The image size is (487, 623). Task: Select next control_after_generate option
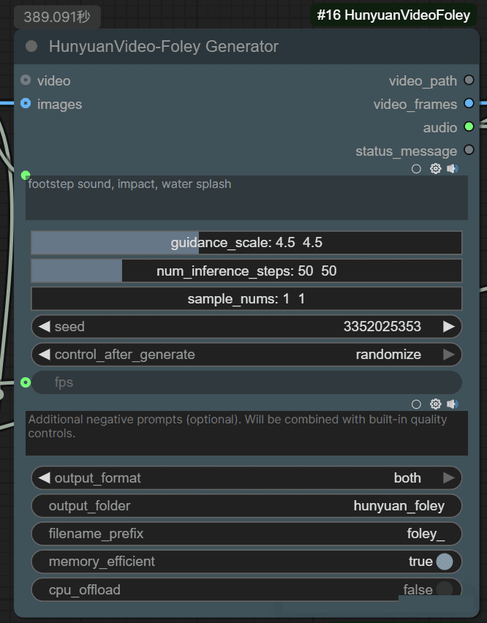point(449,355)
